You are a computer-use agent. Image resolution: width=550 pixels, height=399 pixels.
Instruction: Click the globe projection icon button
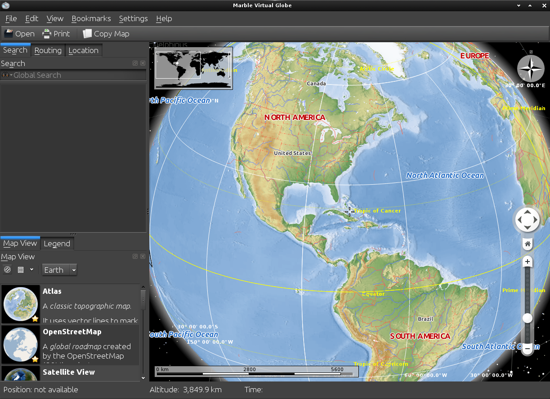click(x=7, y=270)
